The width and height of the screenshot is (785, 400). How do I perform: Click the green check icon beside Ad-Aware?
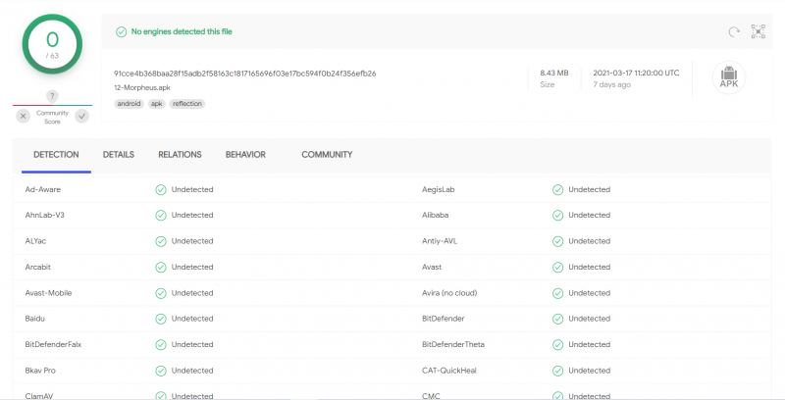(160, 189)
